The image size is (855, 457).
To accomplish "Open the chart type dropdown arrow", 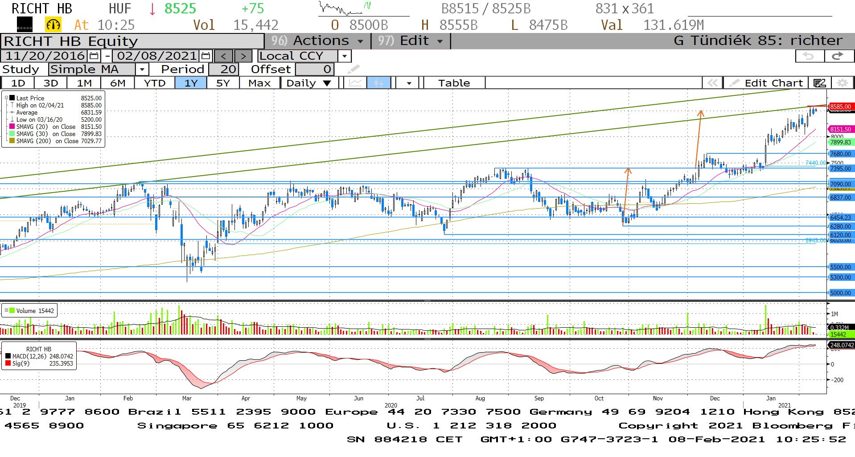I will coord(409,83).
